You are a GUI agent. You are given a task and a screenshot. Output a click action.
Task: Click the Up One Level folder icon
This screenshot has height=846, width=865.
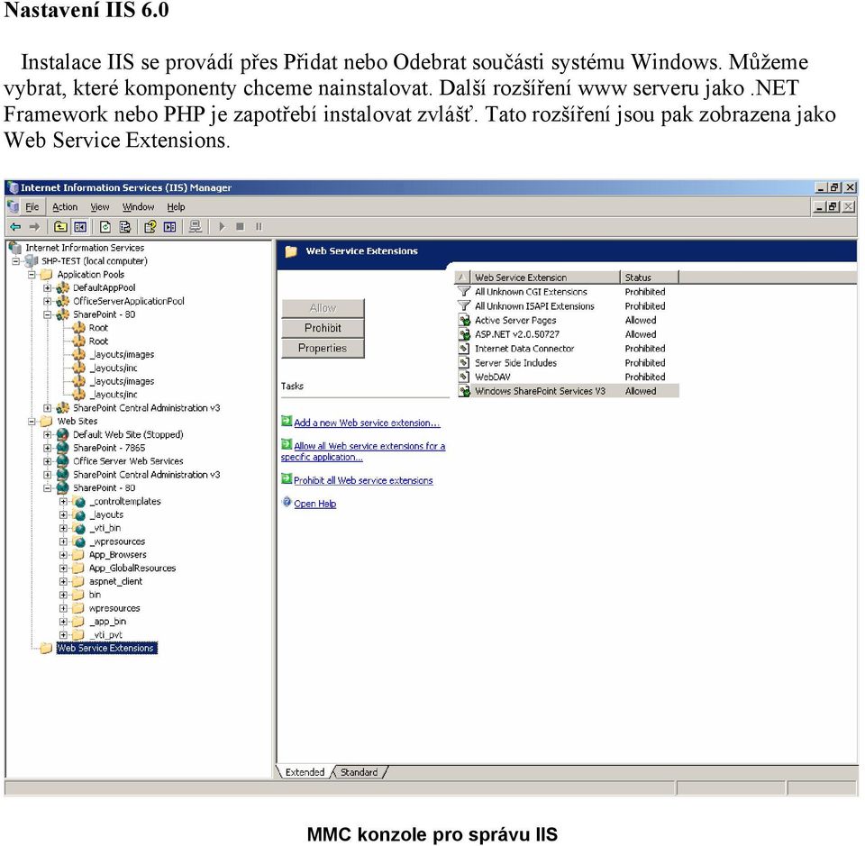(60, 227)
